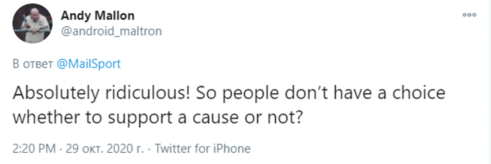Click the 2:20 PM timestamp

tap(34, 148)
